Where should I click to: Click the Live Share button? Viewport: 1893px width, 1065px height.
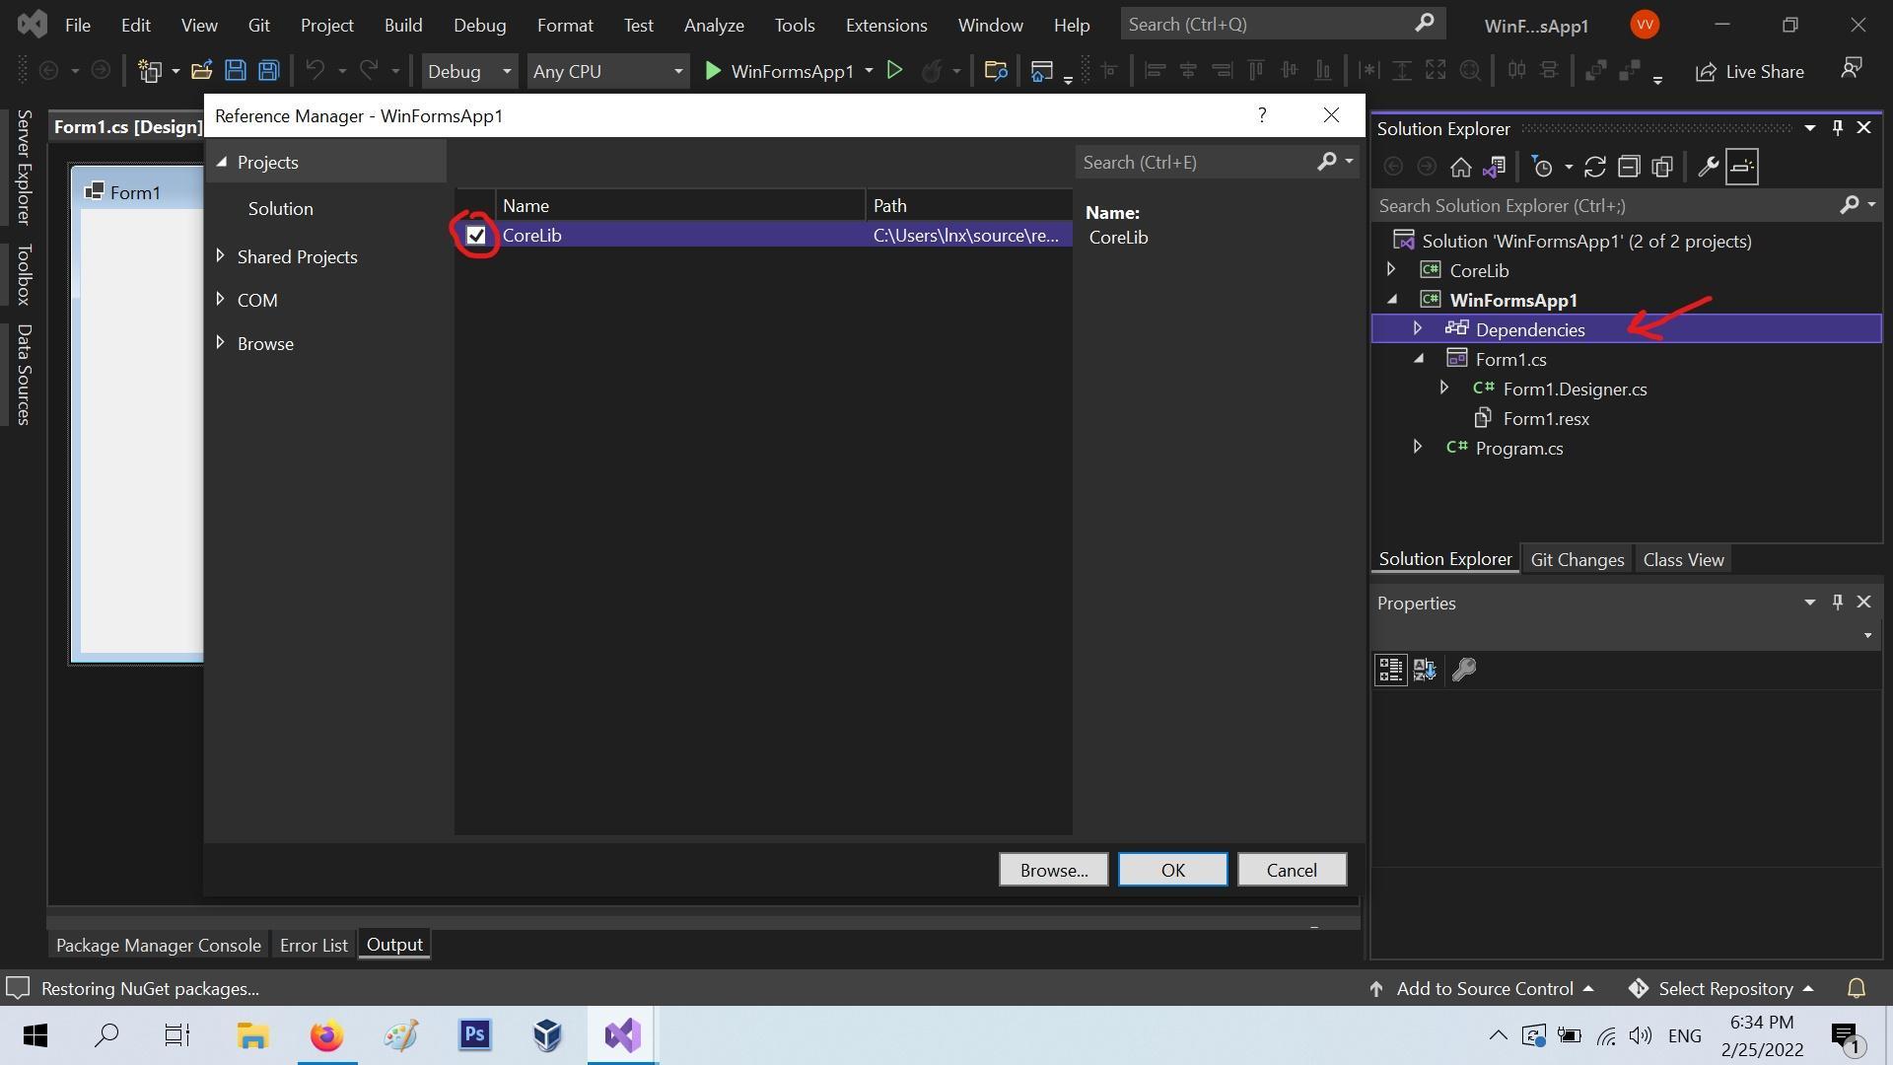click(1750, 71)
